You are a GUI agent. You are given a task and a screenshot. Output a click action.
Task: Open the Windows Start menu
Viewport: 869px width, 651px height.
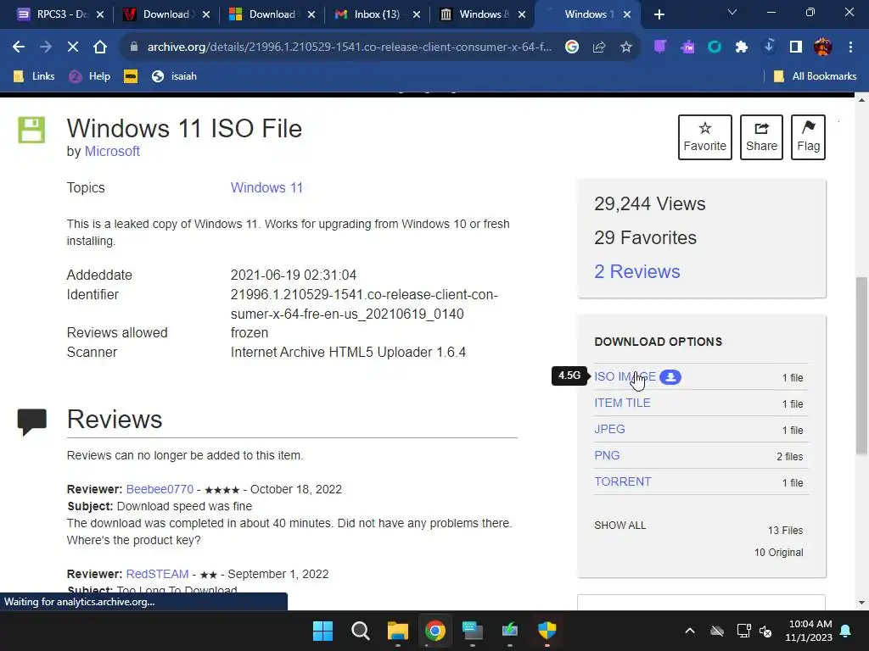[322, 631]
